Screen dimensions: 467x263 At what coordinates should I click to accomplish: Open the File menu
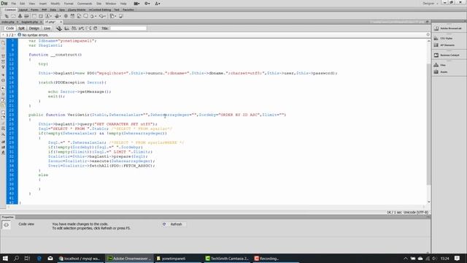(x=14, y=4)
